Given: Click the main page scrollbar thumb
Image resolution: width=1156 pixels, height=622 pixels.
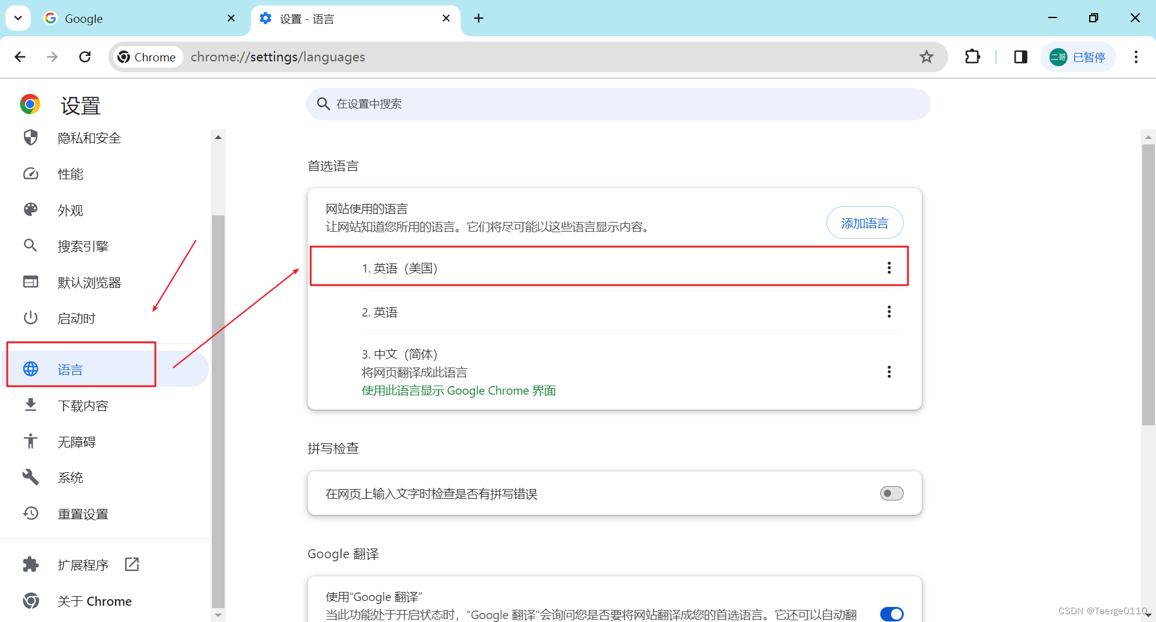Looking at the screenshot, I should coord(1148,285).
